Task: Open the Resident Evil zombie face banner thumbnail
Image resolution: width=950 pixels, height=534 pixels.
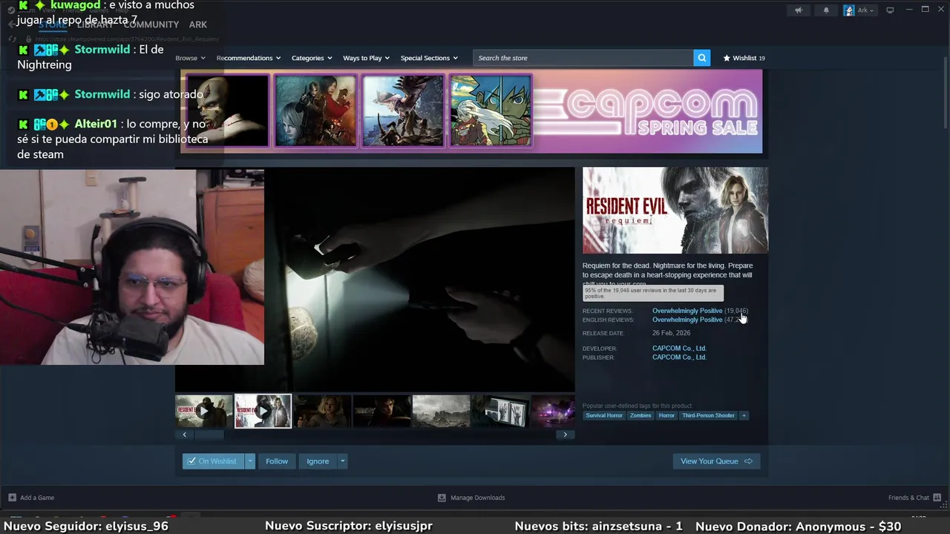Action: point(227,111)
